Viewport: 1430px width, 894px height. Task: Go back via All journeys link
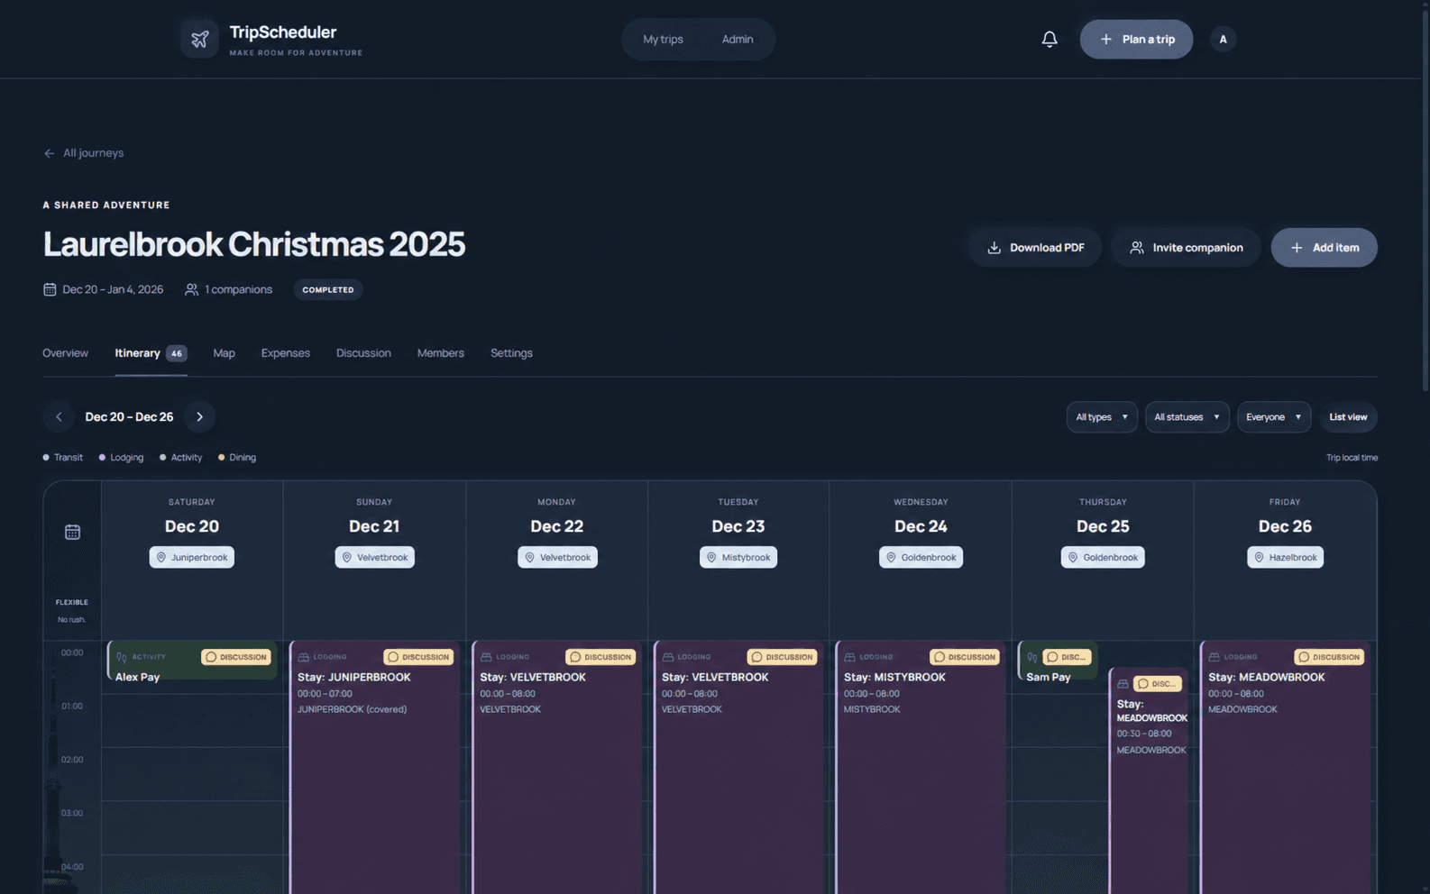tap(83, 153)
